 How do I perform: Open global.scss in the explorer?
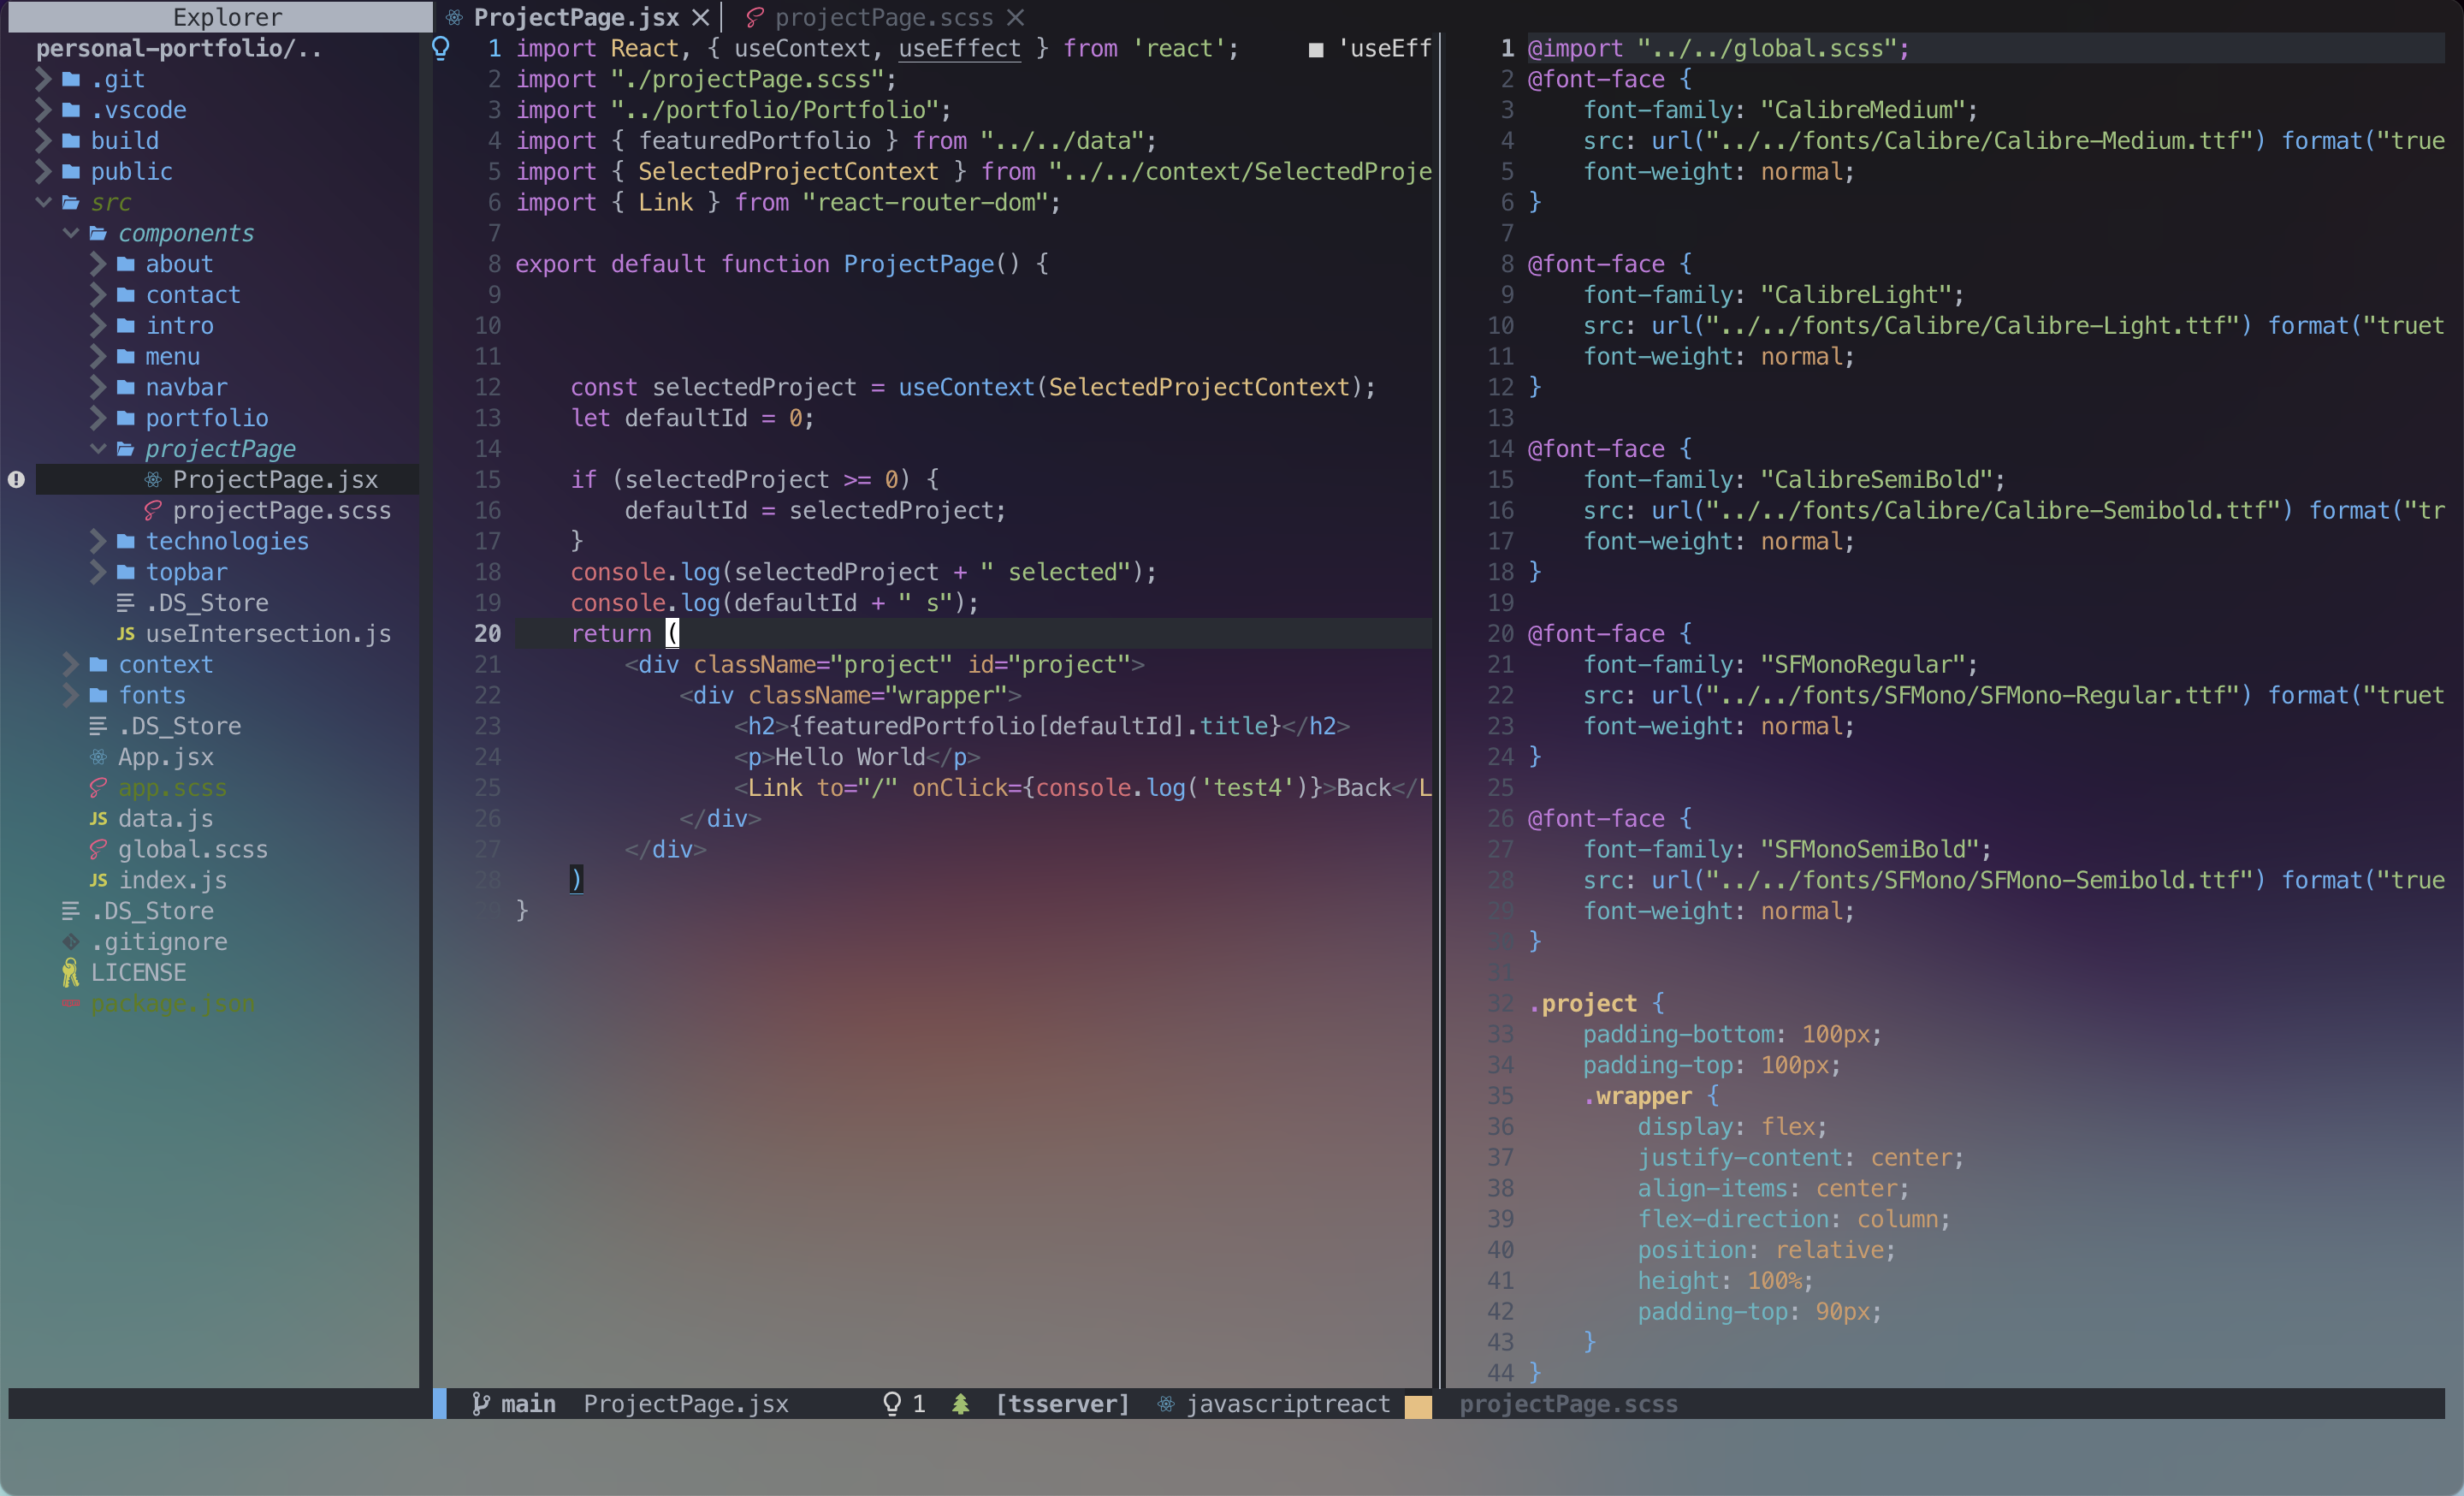pos(192,850)
